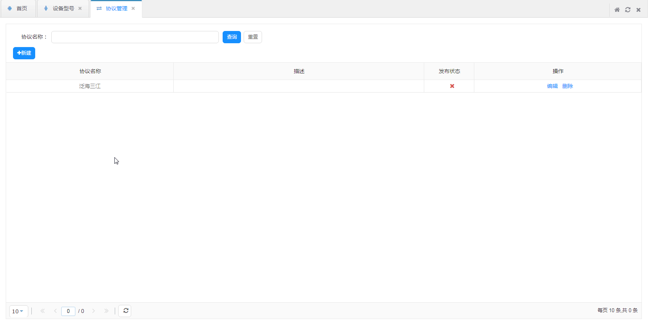Jump to last page using double-right arrow
This screenshot has width=648, height=324.
pos(106,311)
